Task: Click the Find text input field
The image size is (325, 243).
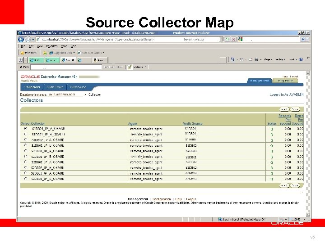Action: point(66,67)
